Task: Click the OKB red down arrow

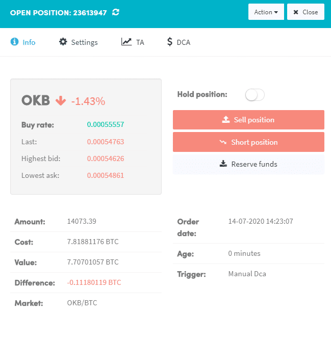Action: (61, 101)
